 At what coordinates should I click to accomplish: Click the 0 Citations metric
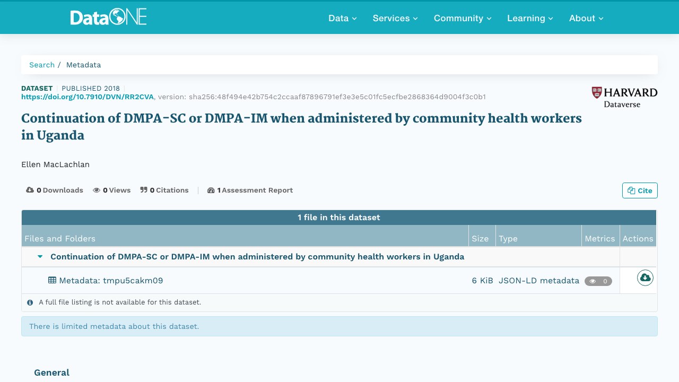pos(164,190)
